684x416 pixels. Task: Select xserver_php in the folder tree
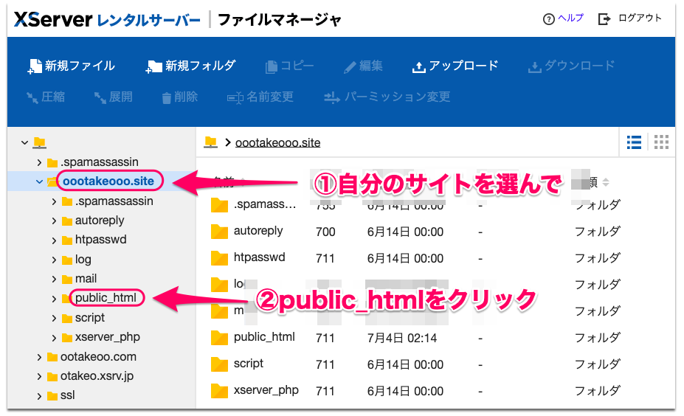point(107,337)
